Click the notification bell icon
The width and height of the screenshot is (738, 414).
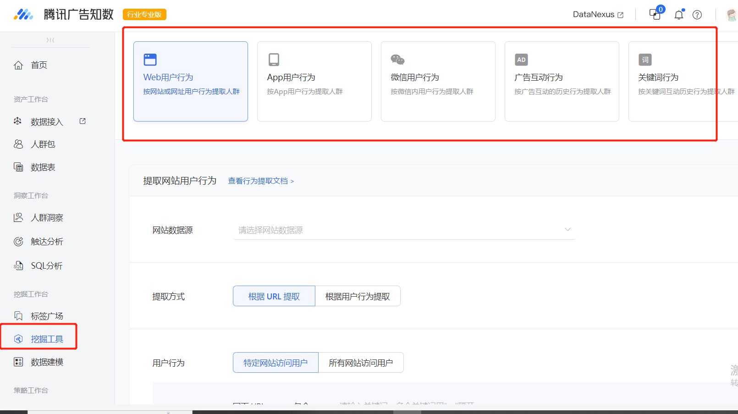tap(678, 15)
